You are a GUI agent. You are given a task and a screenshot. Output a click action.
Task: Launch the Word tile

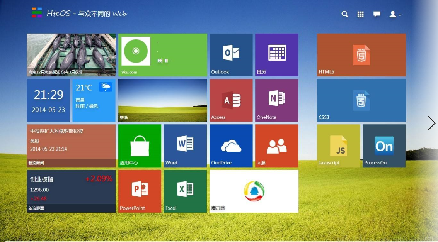(185, 146)
